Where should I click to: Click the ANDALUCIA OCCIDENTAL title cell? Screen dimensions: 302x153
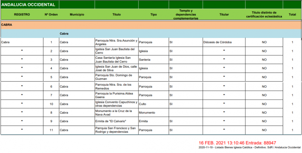[x=29, y=5]
